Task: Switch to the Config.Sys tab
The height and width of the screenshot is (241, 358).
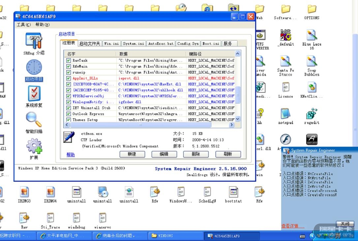Action: (188, 44)
